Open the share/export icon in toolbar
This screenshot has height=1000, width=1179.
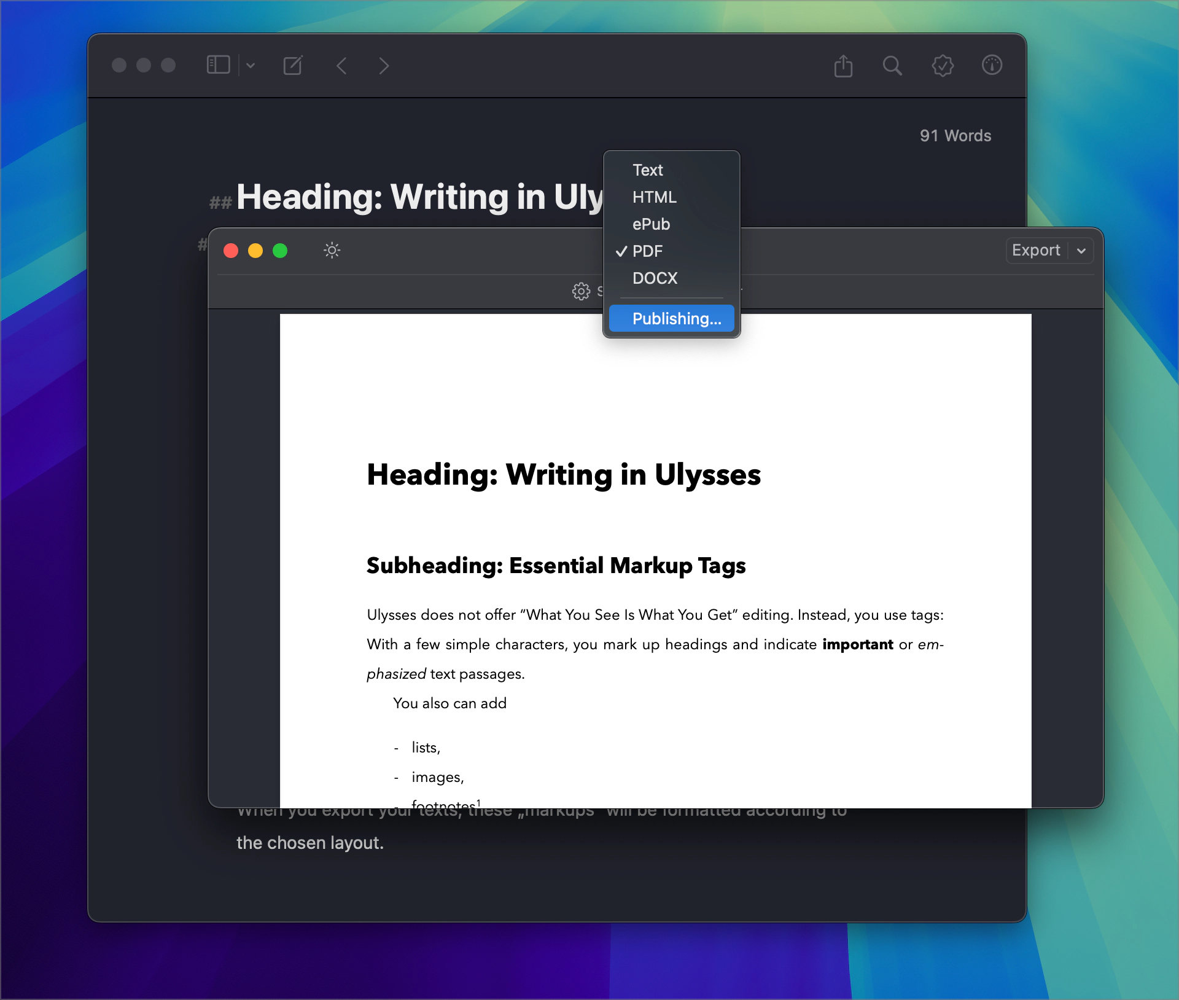click(843, 66)
